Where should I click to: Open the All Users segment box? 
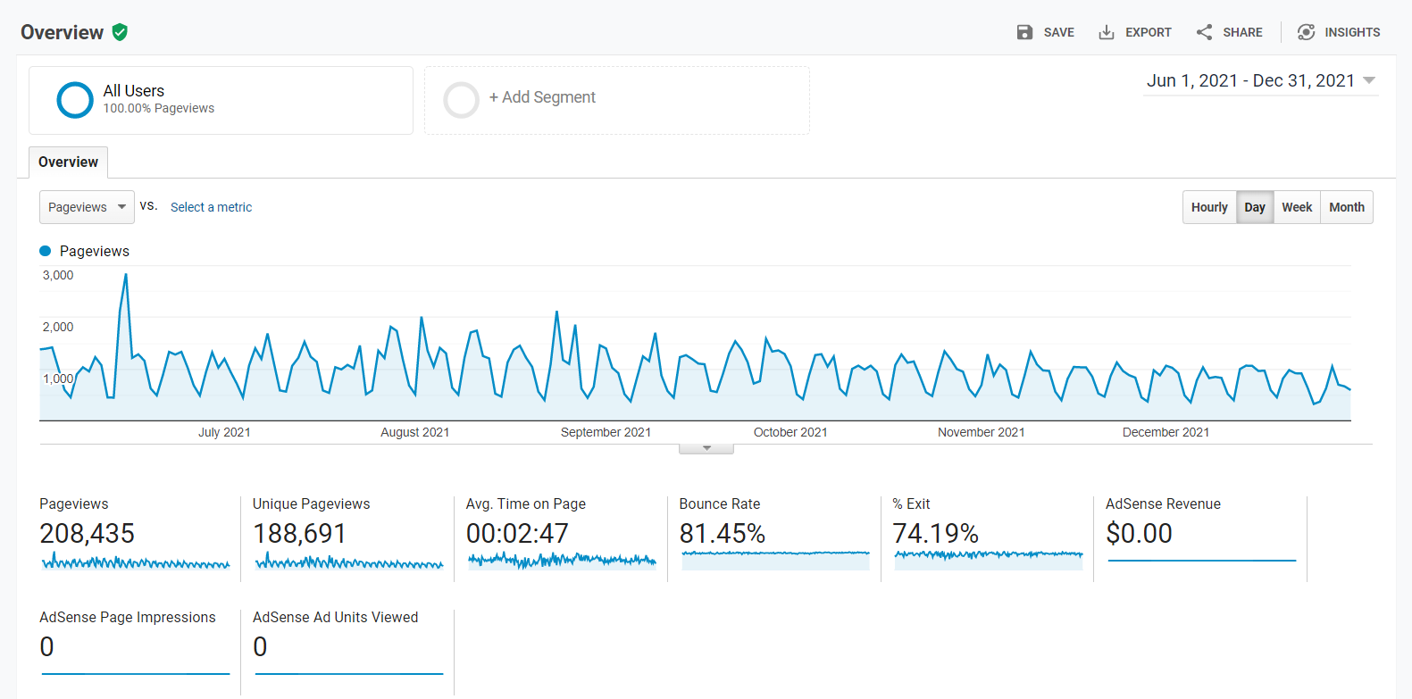(221, 100)
